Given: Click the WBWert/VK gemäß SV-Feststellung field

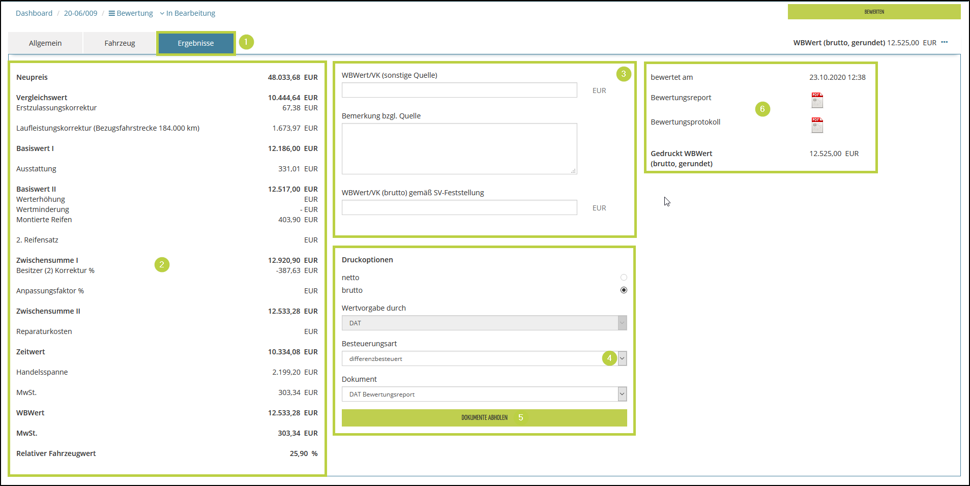Looking at the screenshot, I should click(x=459, y=207).
